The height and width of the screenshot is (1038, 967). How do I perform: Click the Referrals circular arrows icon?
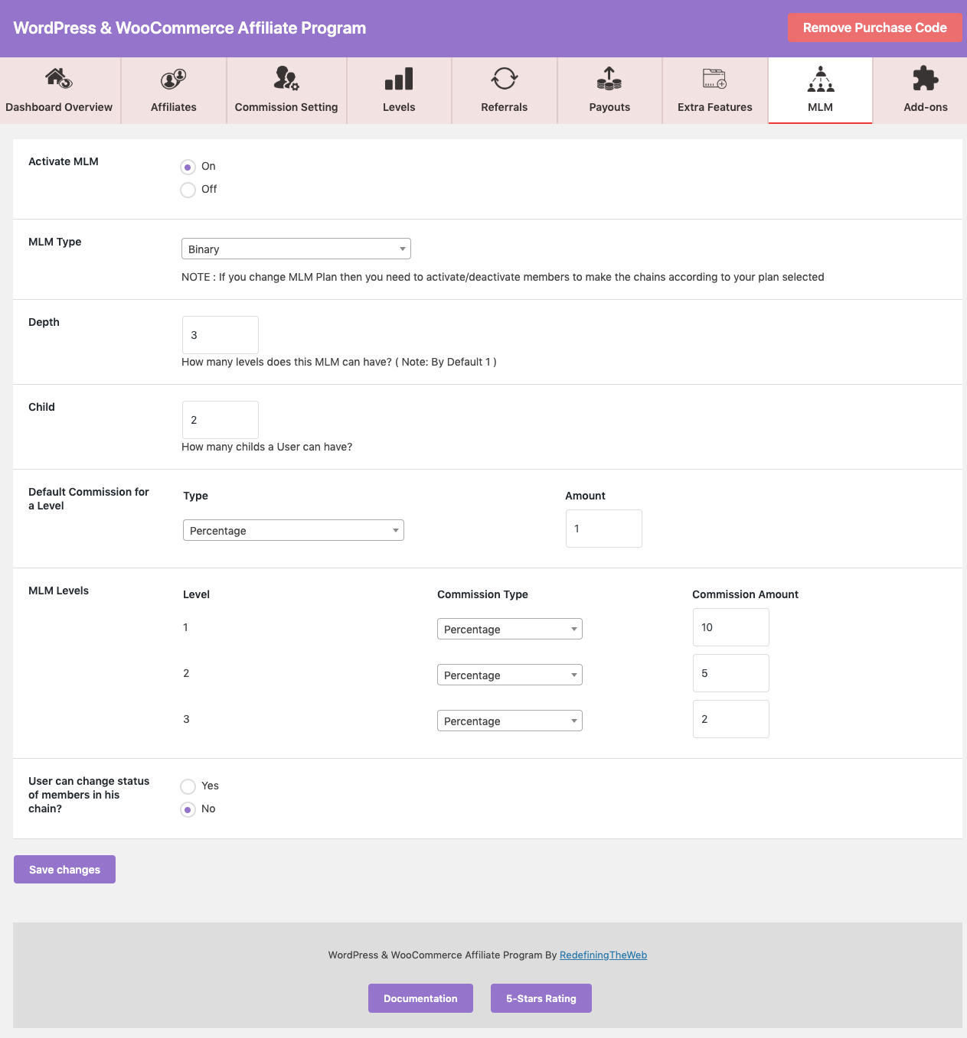tap(505, 78)
